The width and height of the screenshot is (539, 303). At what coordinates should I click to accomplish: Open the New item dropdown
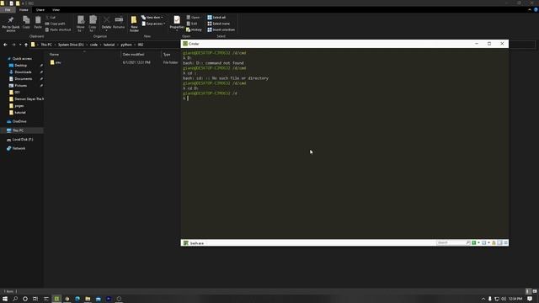tap(152, 17)
